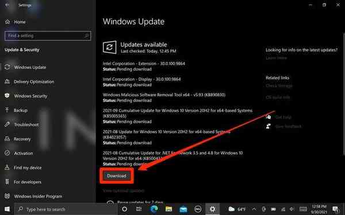The image size is (345, 215).
Task: Select the 2021-08 Update KB4023057 entry
Action: 167,137
